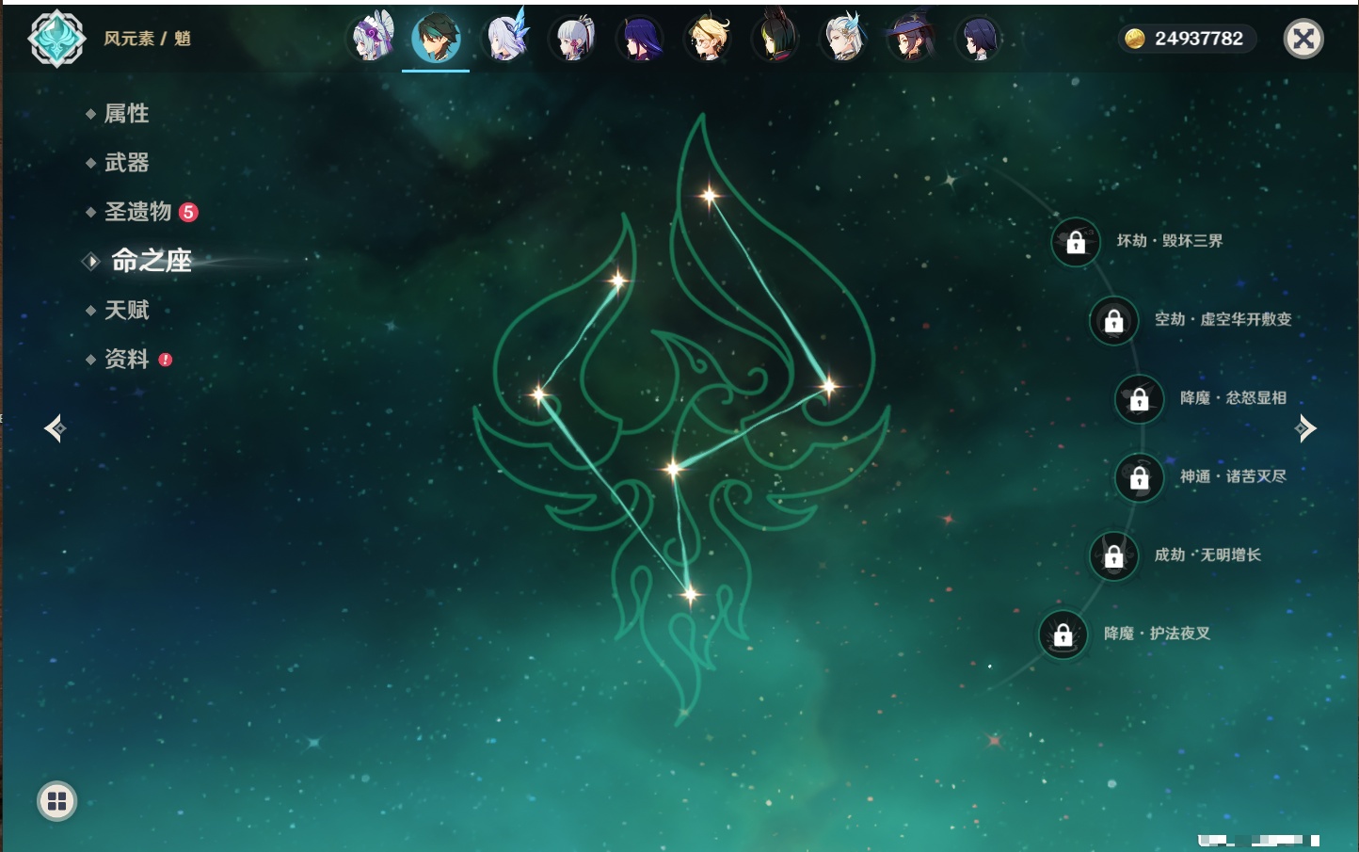Viewport: 1359px width, 852px height.
Task: Go to next character with right arrow
Action: (x=1305, y=428)
